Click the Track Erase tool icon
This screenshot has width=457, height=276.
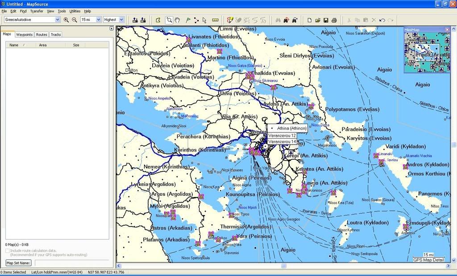click(238, 20)
